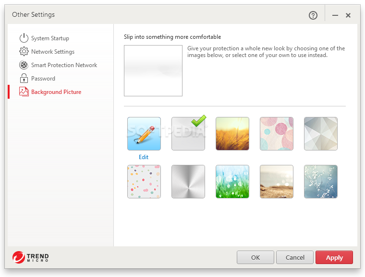
Task: Click the Smart Protection Network globe icon
Action: 24,65
